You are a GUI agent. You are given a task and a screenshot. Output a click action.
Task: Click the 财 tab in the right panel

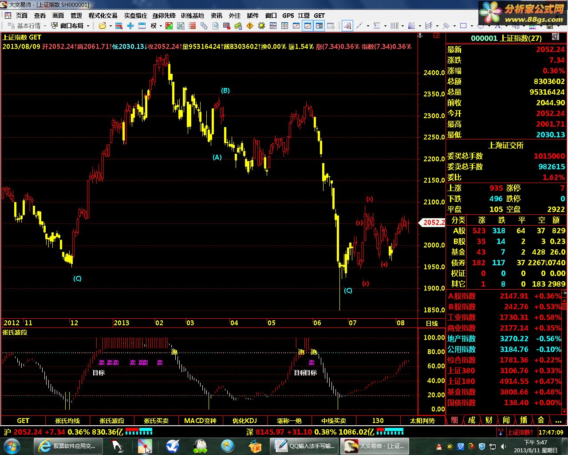click(489, 420)
